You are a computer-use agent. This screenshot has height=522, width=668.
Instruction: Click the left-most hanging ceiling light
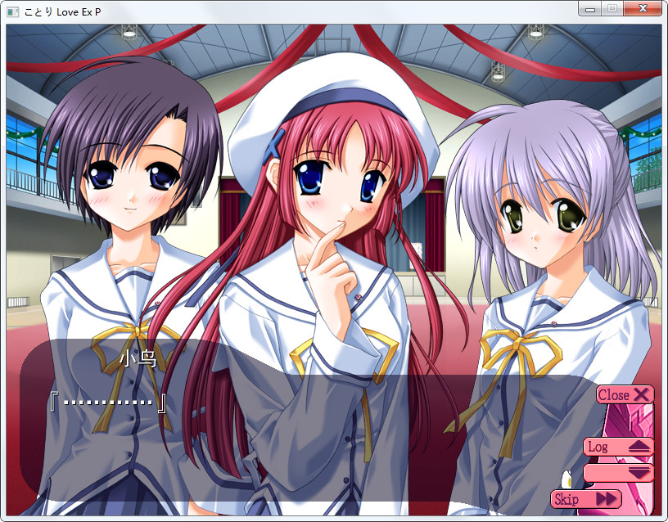coord(129,31)
